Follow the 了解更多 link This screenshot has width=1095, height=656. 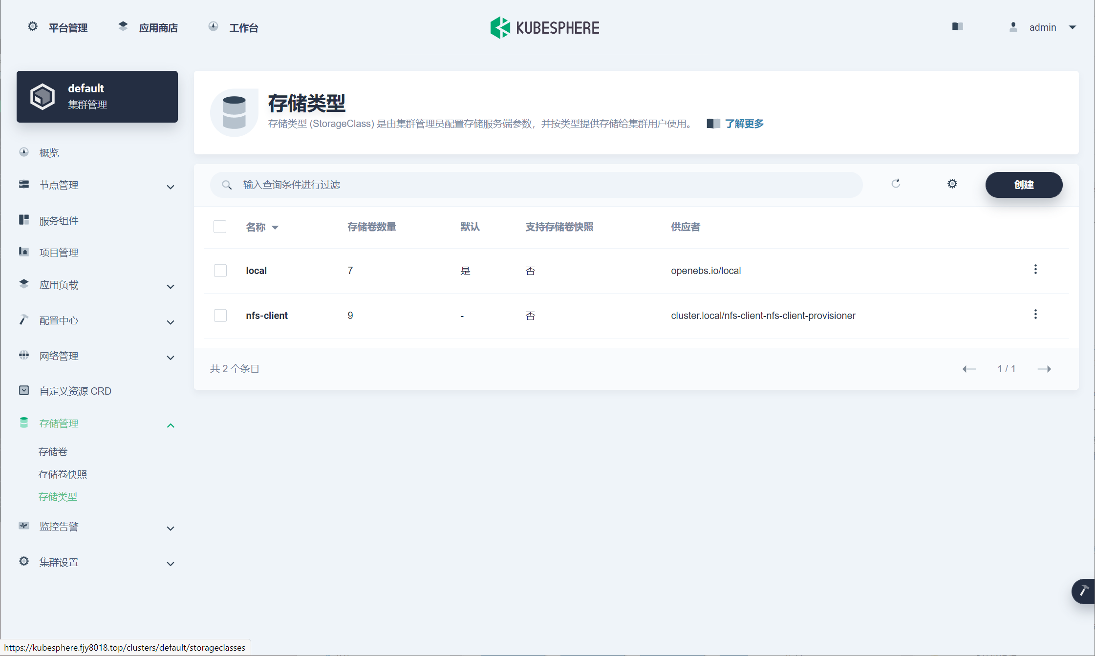point(744,124)
